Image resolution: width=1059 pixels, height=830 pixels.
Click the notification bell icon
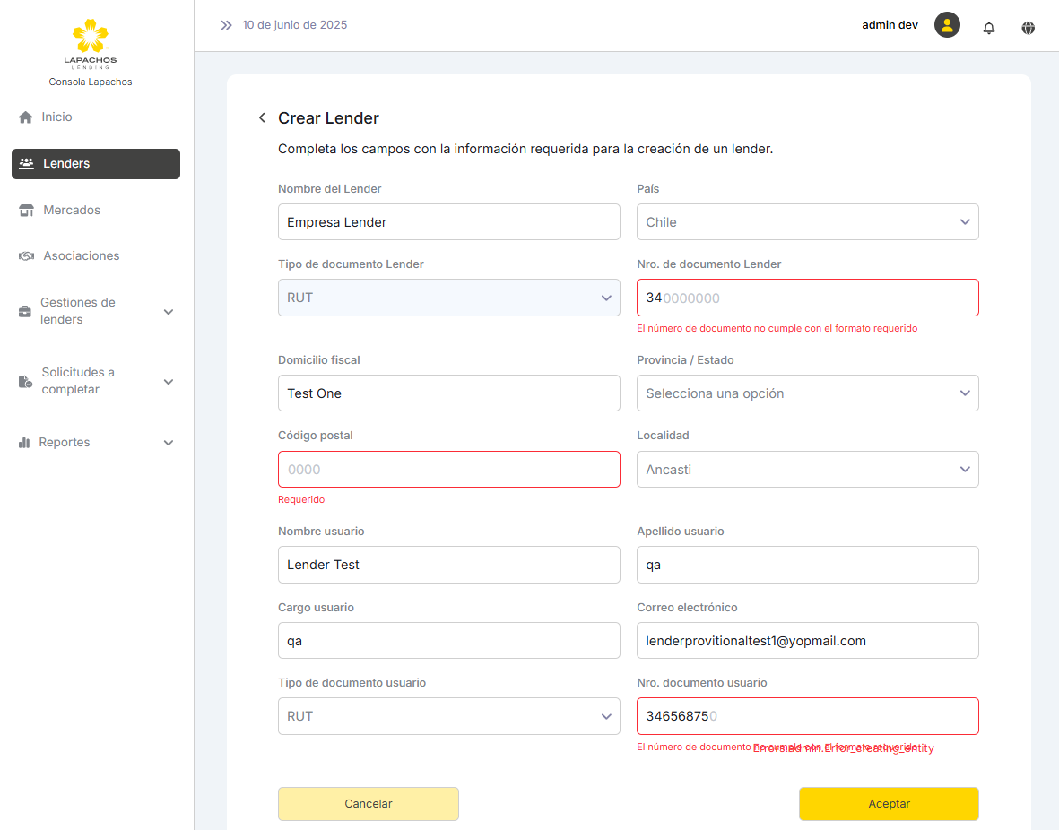(x=989, y=27)
